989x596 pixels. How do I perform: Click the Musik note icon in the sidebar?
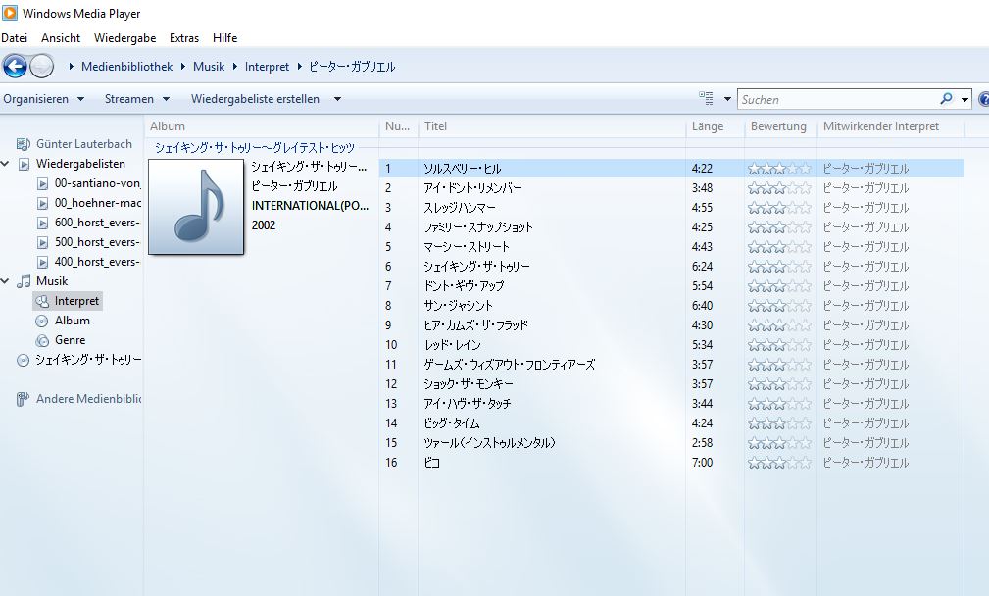coord(24,281)
